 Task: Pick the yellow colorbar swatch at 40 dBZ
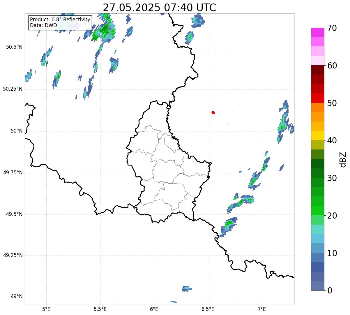point(317,135)
